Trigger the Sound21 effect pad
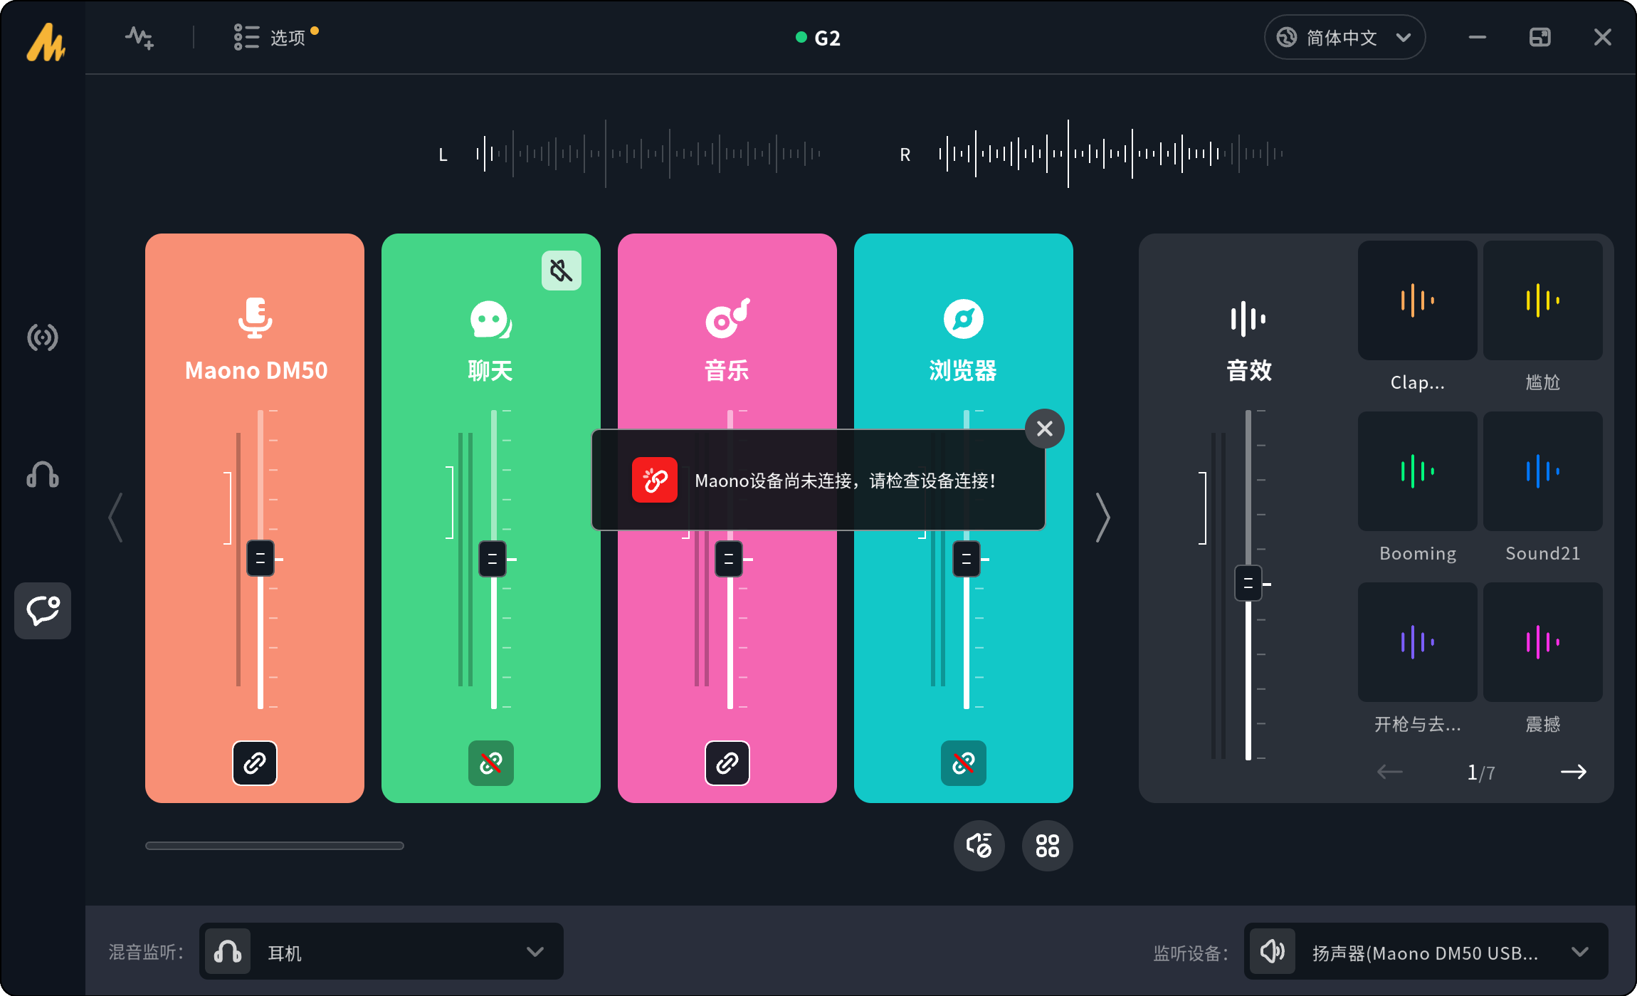The width and height of the screenshot is (1637, 996). pyautogui.click(x=1542, y=471)
